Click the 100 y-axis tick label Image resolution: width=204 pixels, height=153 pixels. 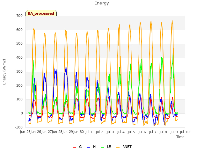coord(19,99)
